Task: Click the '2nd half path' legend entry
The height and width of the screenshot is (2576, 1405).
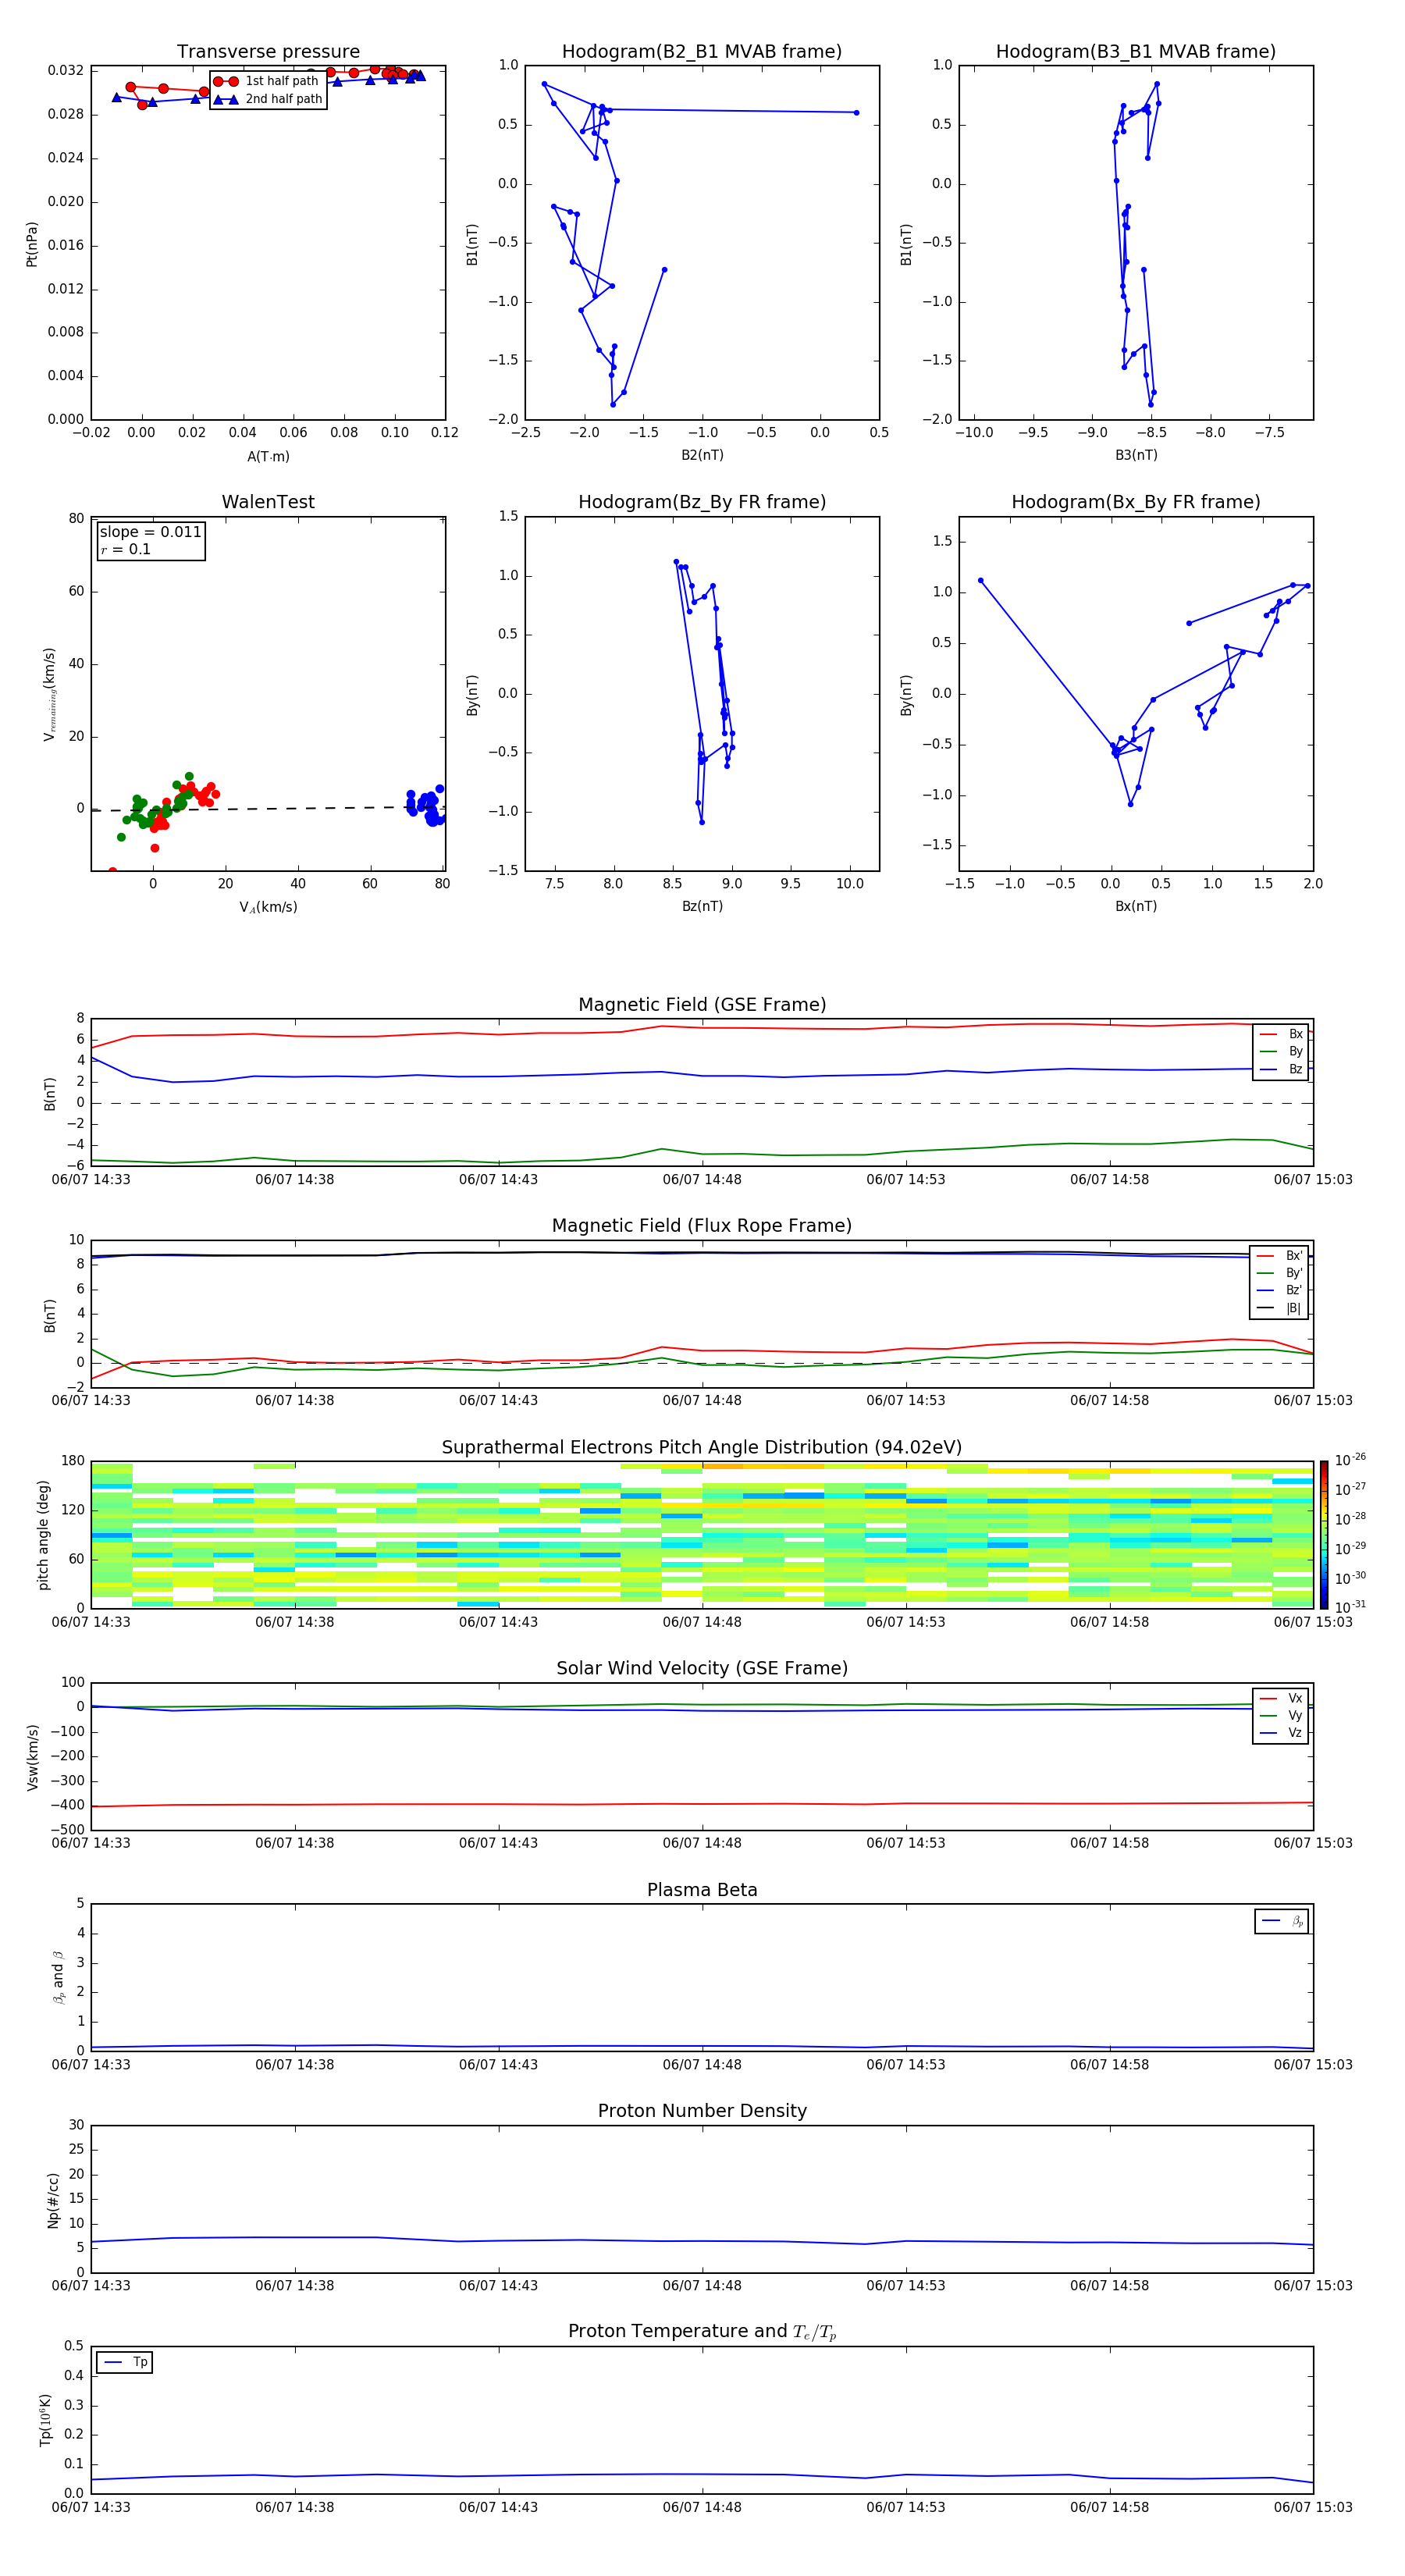Action: 268,99
